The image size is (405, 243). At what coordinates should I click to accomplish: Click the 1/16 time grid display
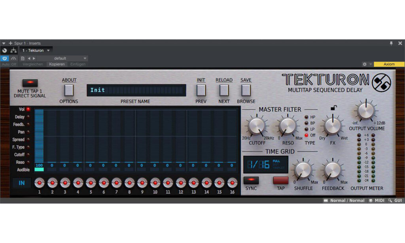266,164
